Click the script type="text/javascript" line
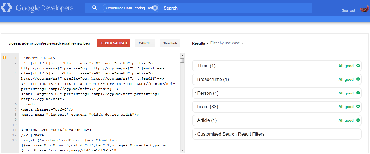This screenshot has width=370, height=154. [x=56, y=130]
